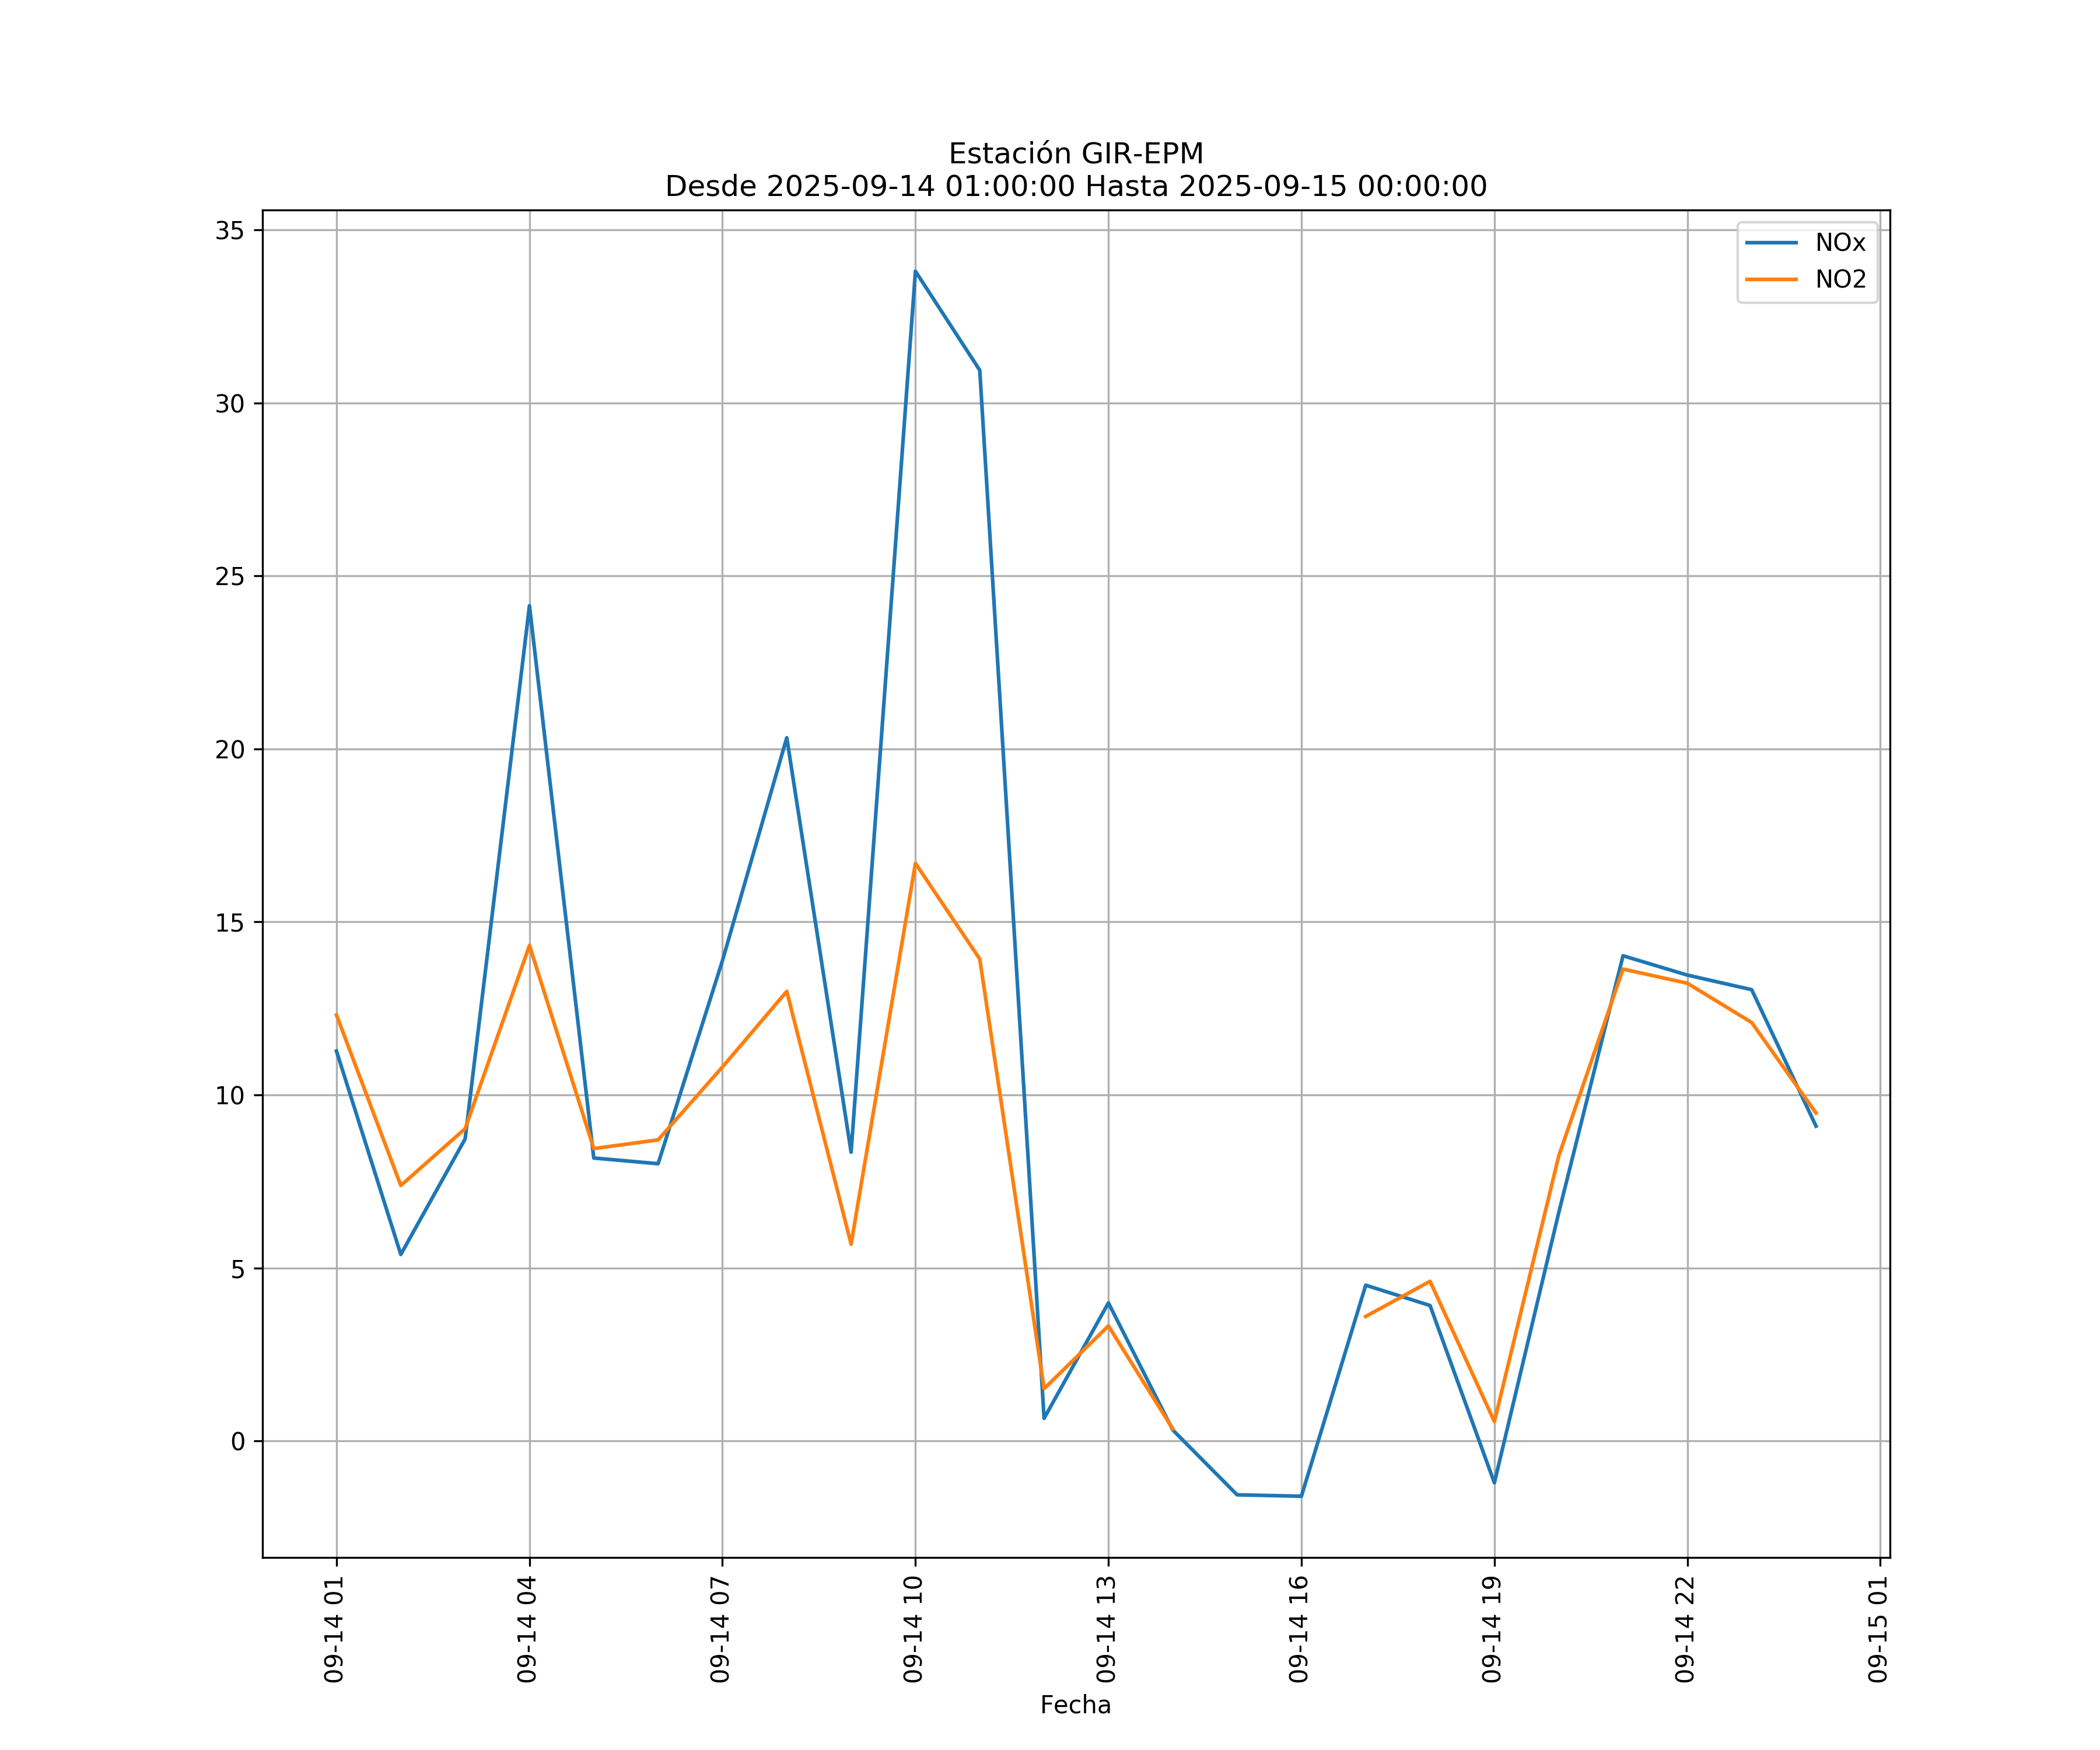Click the Estación GIR-EPM chart title
Image resolution: width=2100 pixels, height=1750 pixels.
[1075, 154]
